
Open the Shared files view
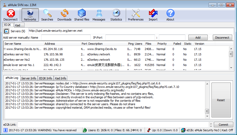pyautogui.click(x=82, y=15)
